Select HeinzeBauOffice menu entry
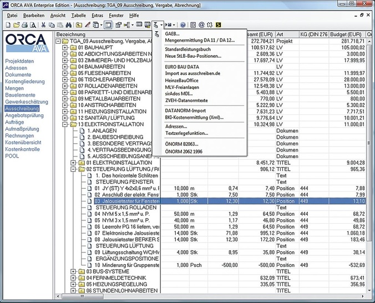 pos(182,80)
